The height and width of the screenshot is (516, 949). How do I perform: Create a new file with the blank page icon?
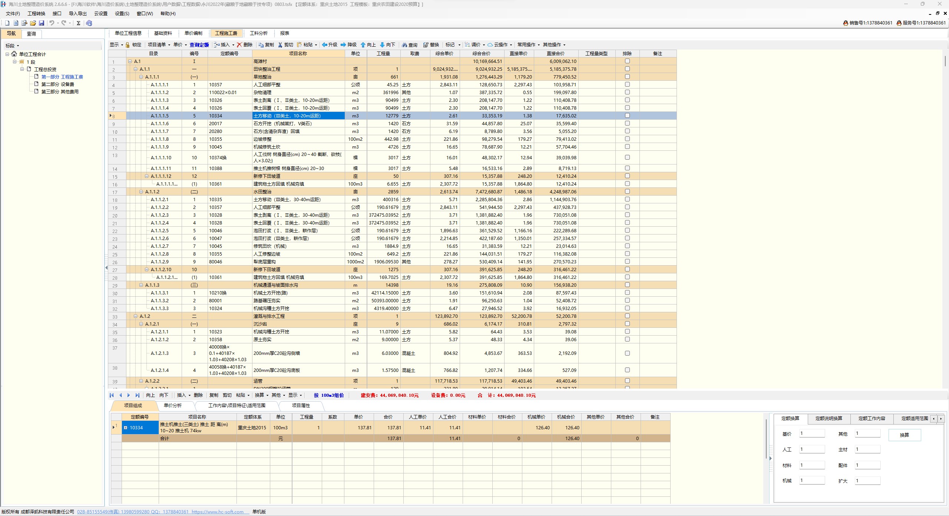coord(7,23)
